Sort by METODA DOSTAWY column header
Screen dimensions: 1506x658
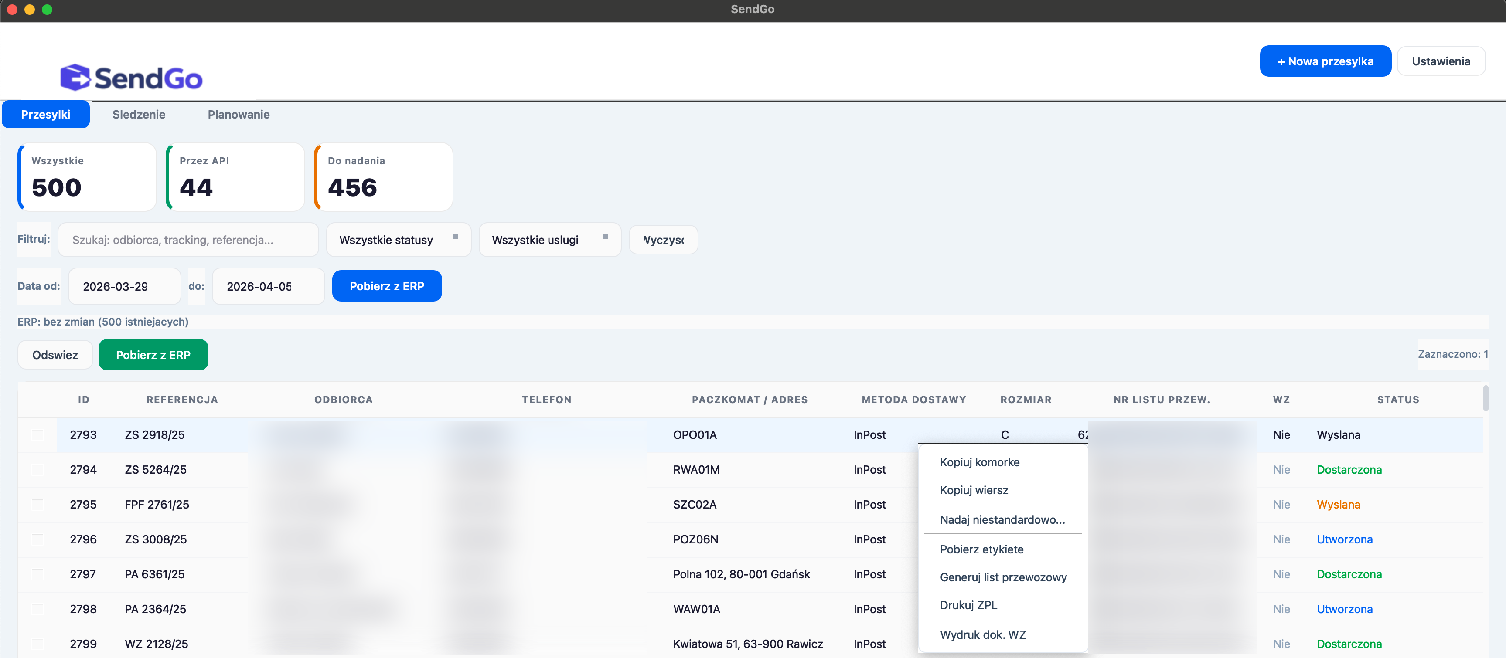913,400
